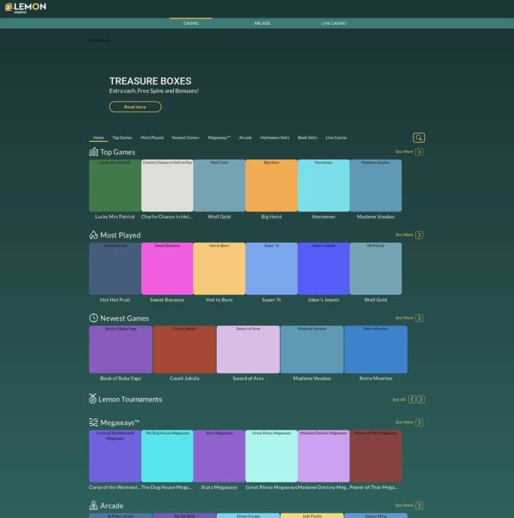Select the Top Games category tab
This screenshot has width=514, height=518.
point(122,138)
